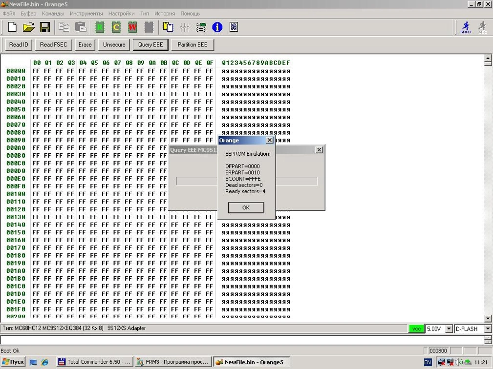
Task: Click Safely Remove Hardware tray icon
Action: pyautogui.click(x=467, y=362)
